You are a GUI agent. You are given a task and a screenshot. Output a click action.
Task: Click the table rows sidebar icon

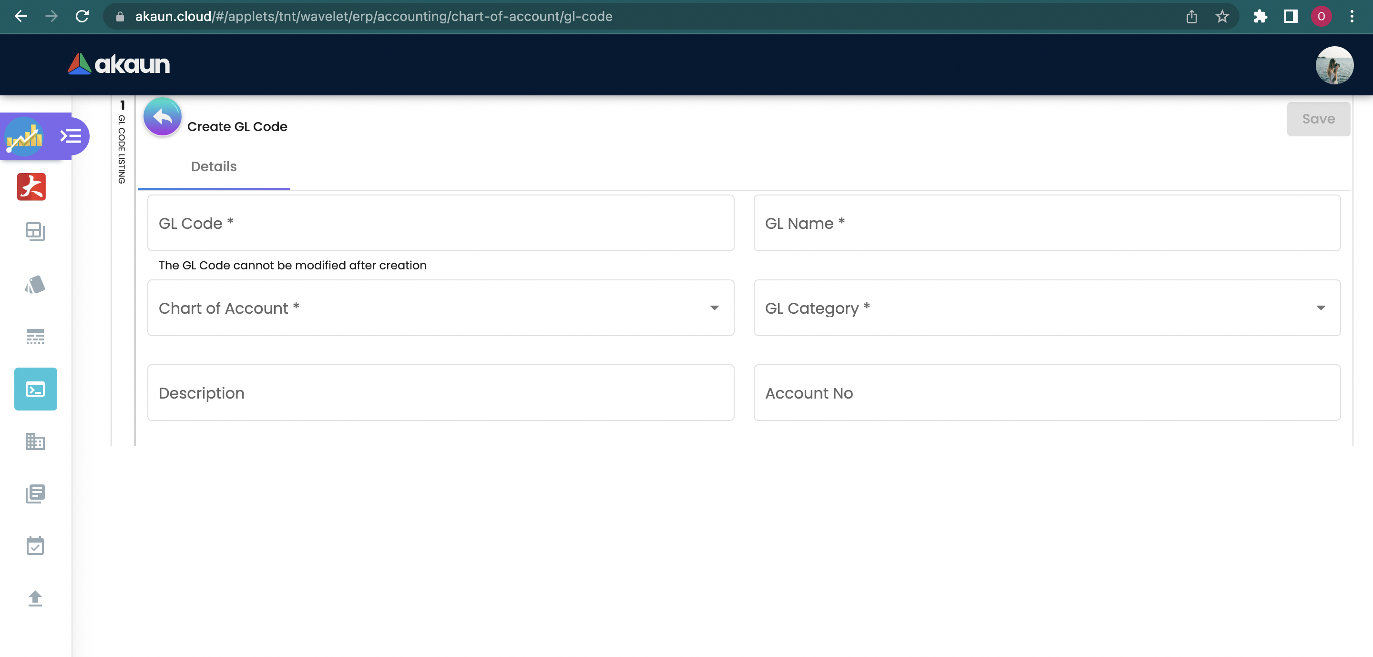click(x=35, y=336)
